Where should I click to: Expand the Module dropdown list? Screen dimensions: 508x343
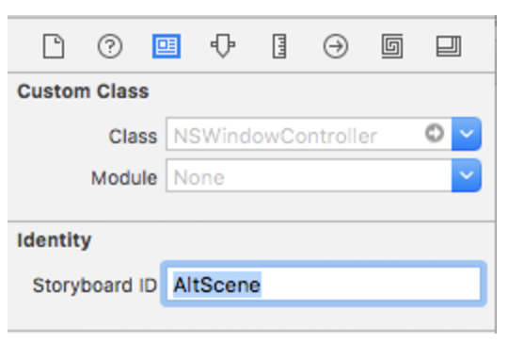[467, 175]
